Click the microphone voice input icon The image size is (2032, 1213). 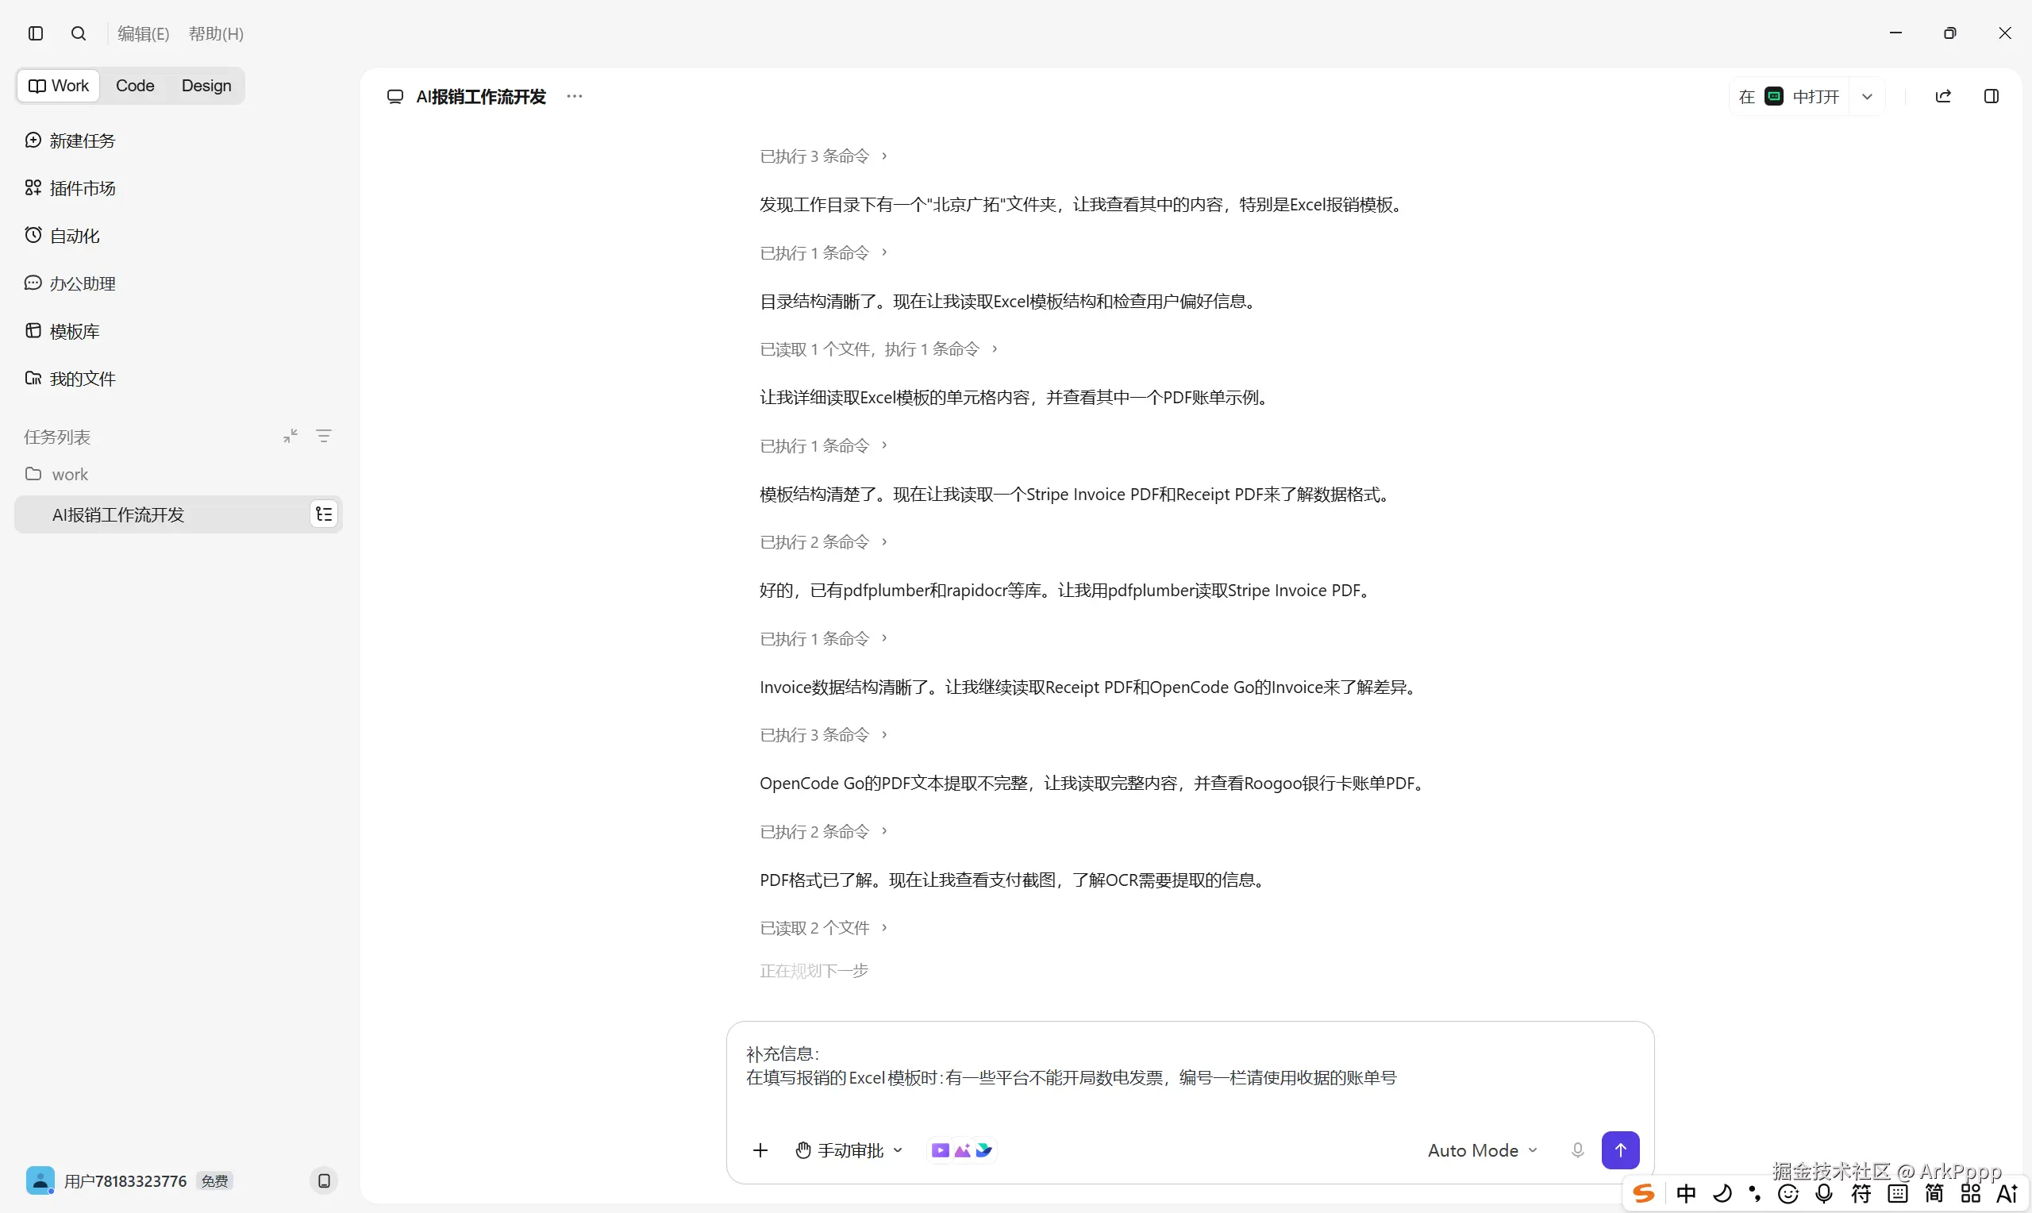1577,1150
